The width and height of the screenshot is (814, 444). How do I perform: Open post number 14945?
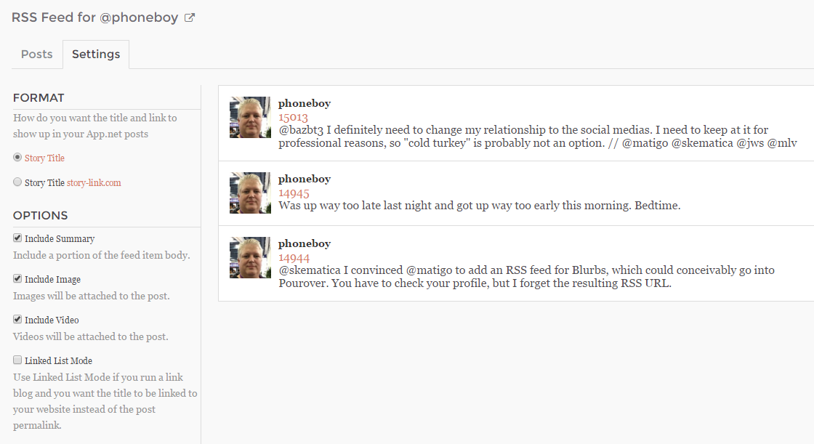pyautogui.click(x=294, y=193)
